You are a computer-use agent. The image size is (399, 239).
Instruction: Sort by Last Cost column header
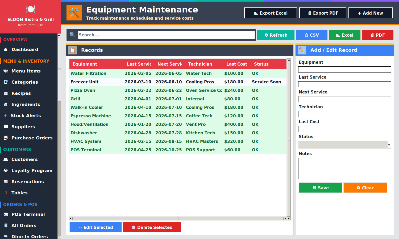[237, 64]
